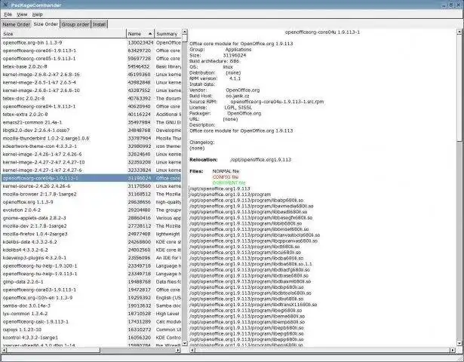Select the mozilla-browser package row
464x362 pixels.
tap(91, 194)
